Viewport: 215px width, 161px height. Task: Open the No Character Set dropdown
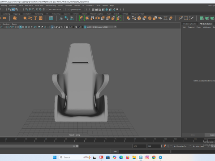[x=180, y=146]
